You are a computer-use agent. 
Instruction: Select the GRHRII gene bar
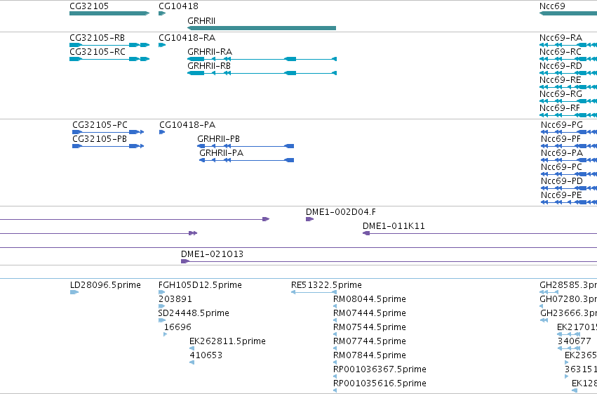262,28
